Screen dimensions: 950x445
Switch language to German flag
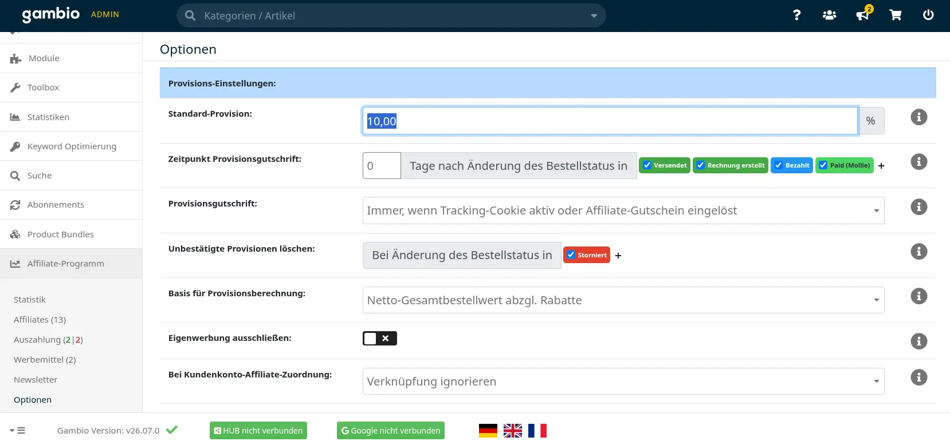(x=488, y=431)
